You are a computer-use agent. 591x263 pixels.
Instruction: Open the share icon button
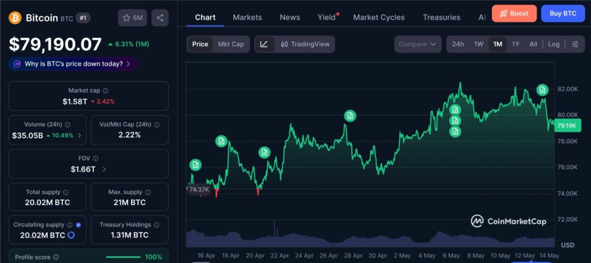coord(160,18)
